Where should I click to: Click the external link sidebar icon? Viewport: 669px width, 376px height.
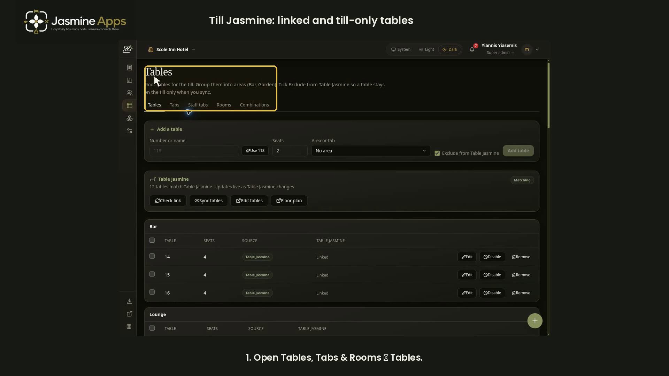tap(129, 314)
